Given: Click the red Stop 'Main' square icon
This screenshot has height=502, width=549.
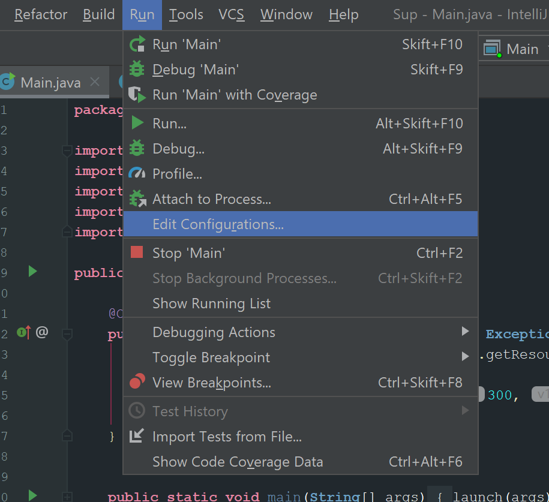Looking at the screenshot, I should (137, 253).
